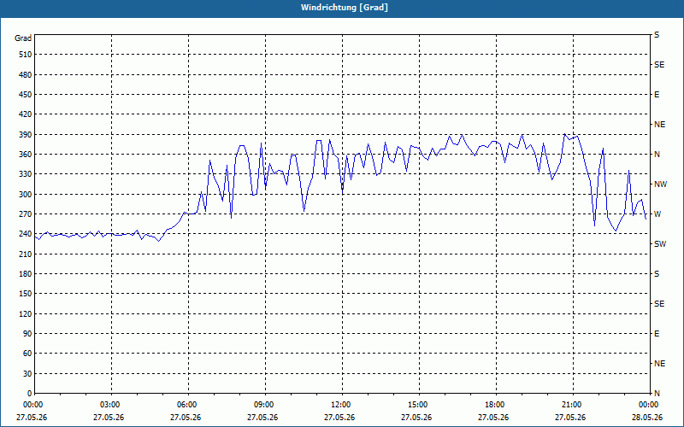Viewport: 684px width, 427px height.
Task: Click the y-axis value '510'
Action: coord(26,55)
